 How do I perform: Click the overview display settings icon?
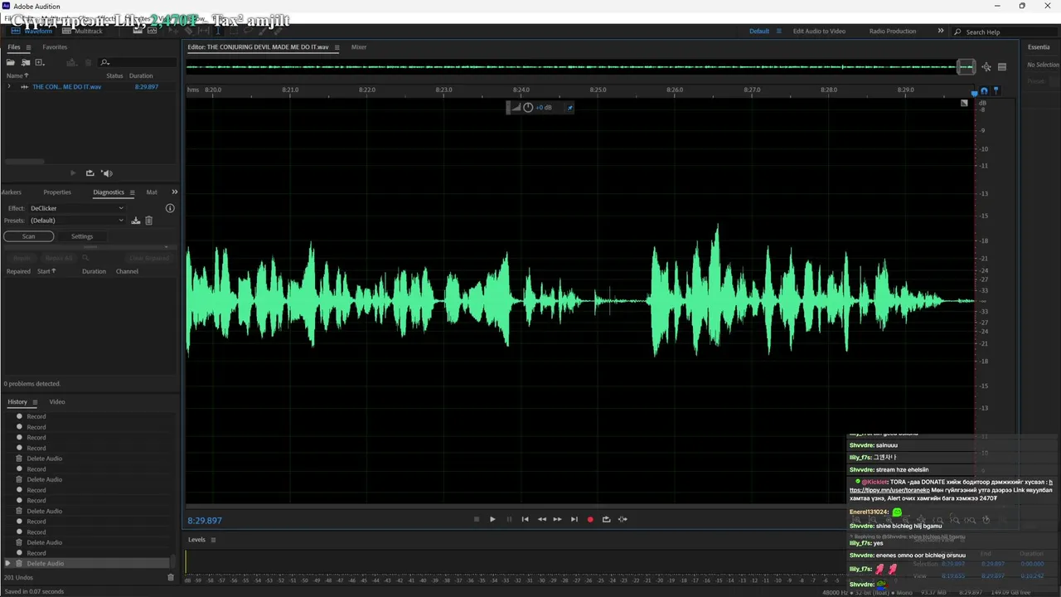pos(1001,67)
